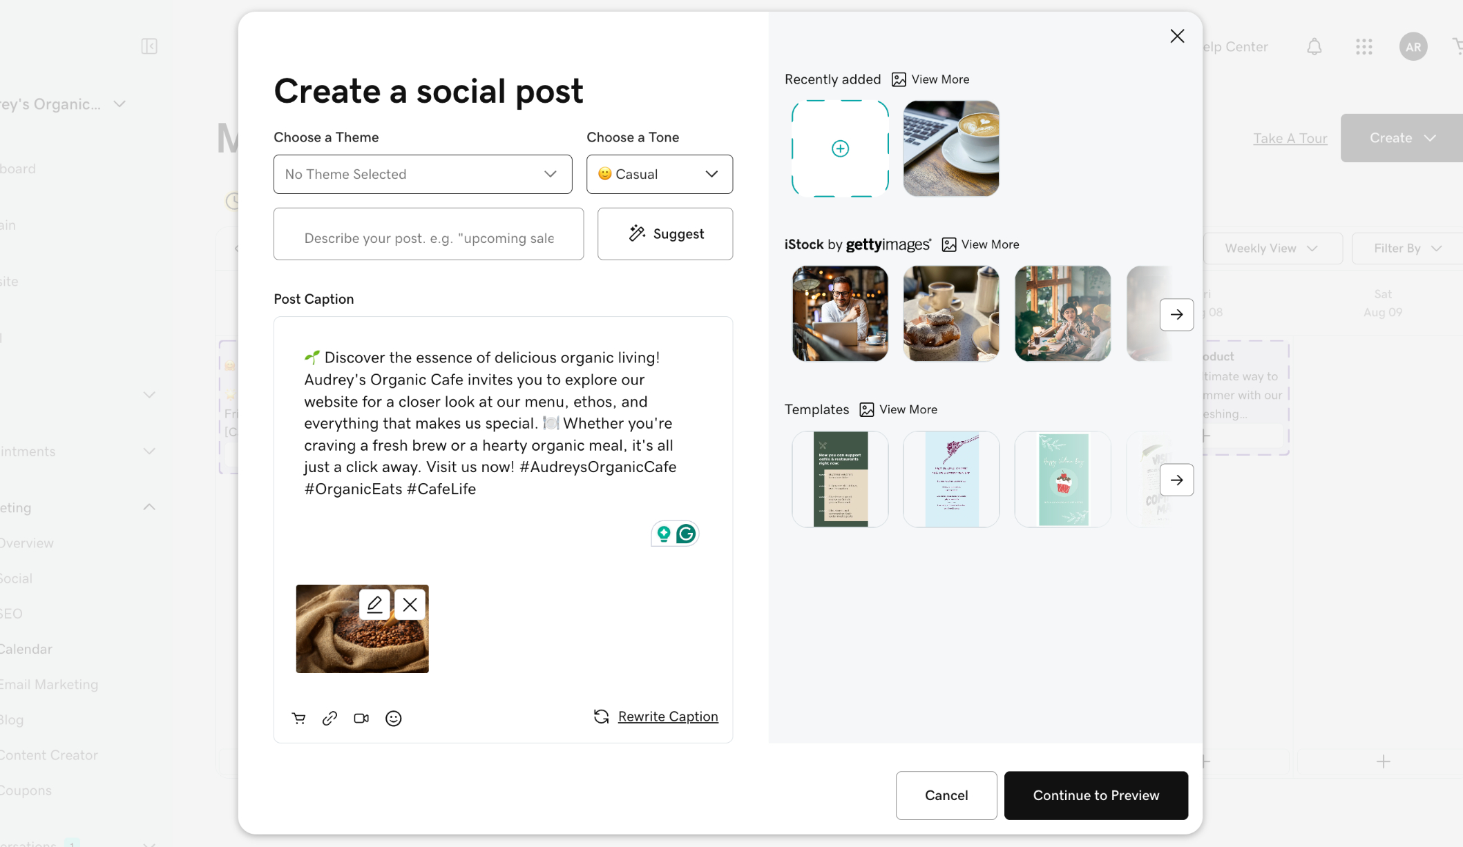This screenshot has height=847, width=1463.
Task: Click the Rewrite Caption link
Action: pyautogui.click(x=668, y=717)
